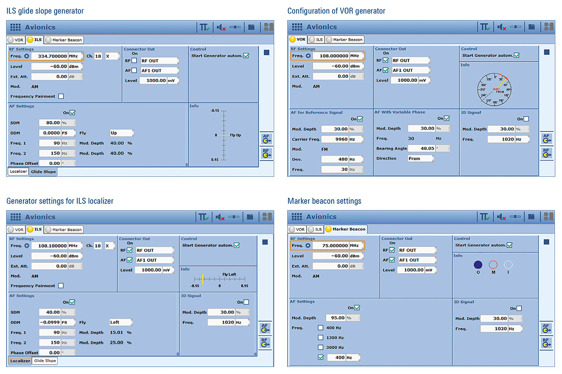Click the VOR tab button in the Marker beacon panel
562x374 pixels.
(298, 229)
